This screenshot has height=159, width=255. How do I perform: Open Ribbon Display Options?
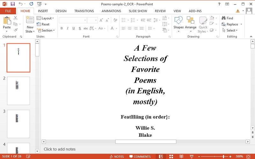click(x=227, y=4)
